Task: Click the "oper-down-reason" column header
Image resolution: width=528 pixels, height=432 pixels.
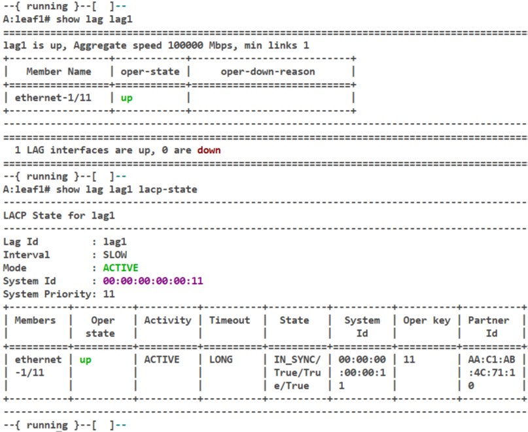Action: coord(272,71)
